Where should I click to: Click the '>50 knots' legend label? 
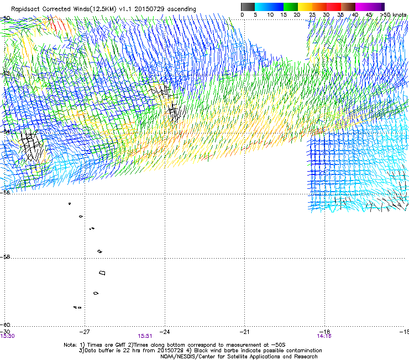click(393, 15)
